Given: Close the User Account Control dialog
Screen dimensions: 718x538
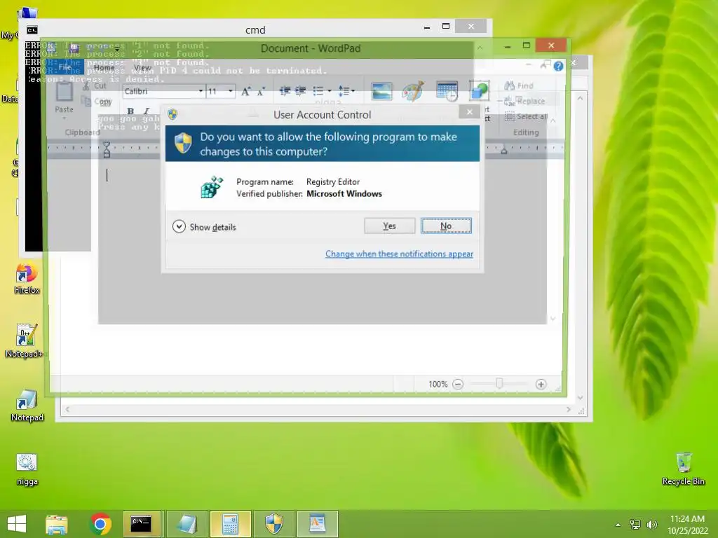Looking at the screenshot, I should [469, 111].
